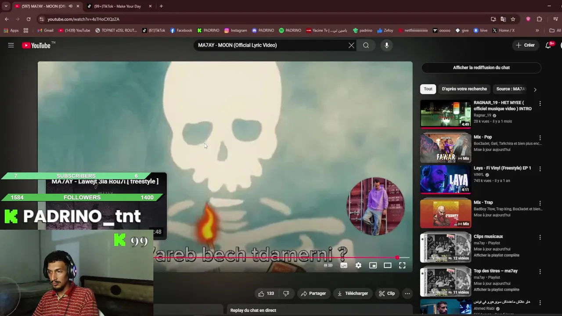Click Afficher la rediffusion du chat
Screen dimensions: 562x316
[x=481, y=68]
